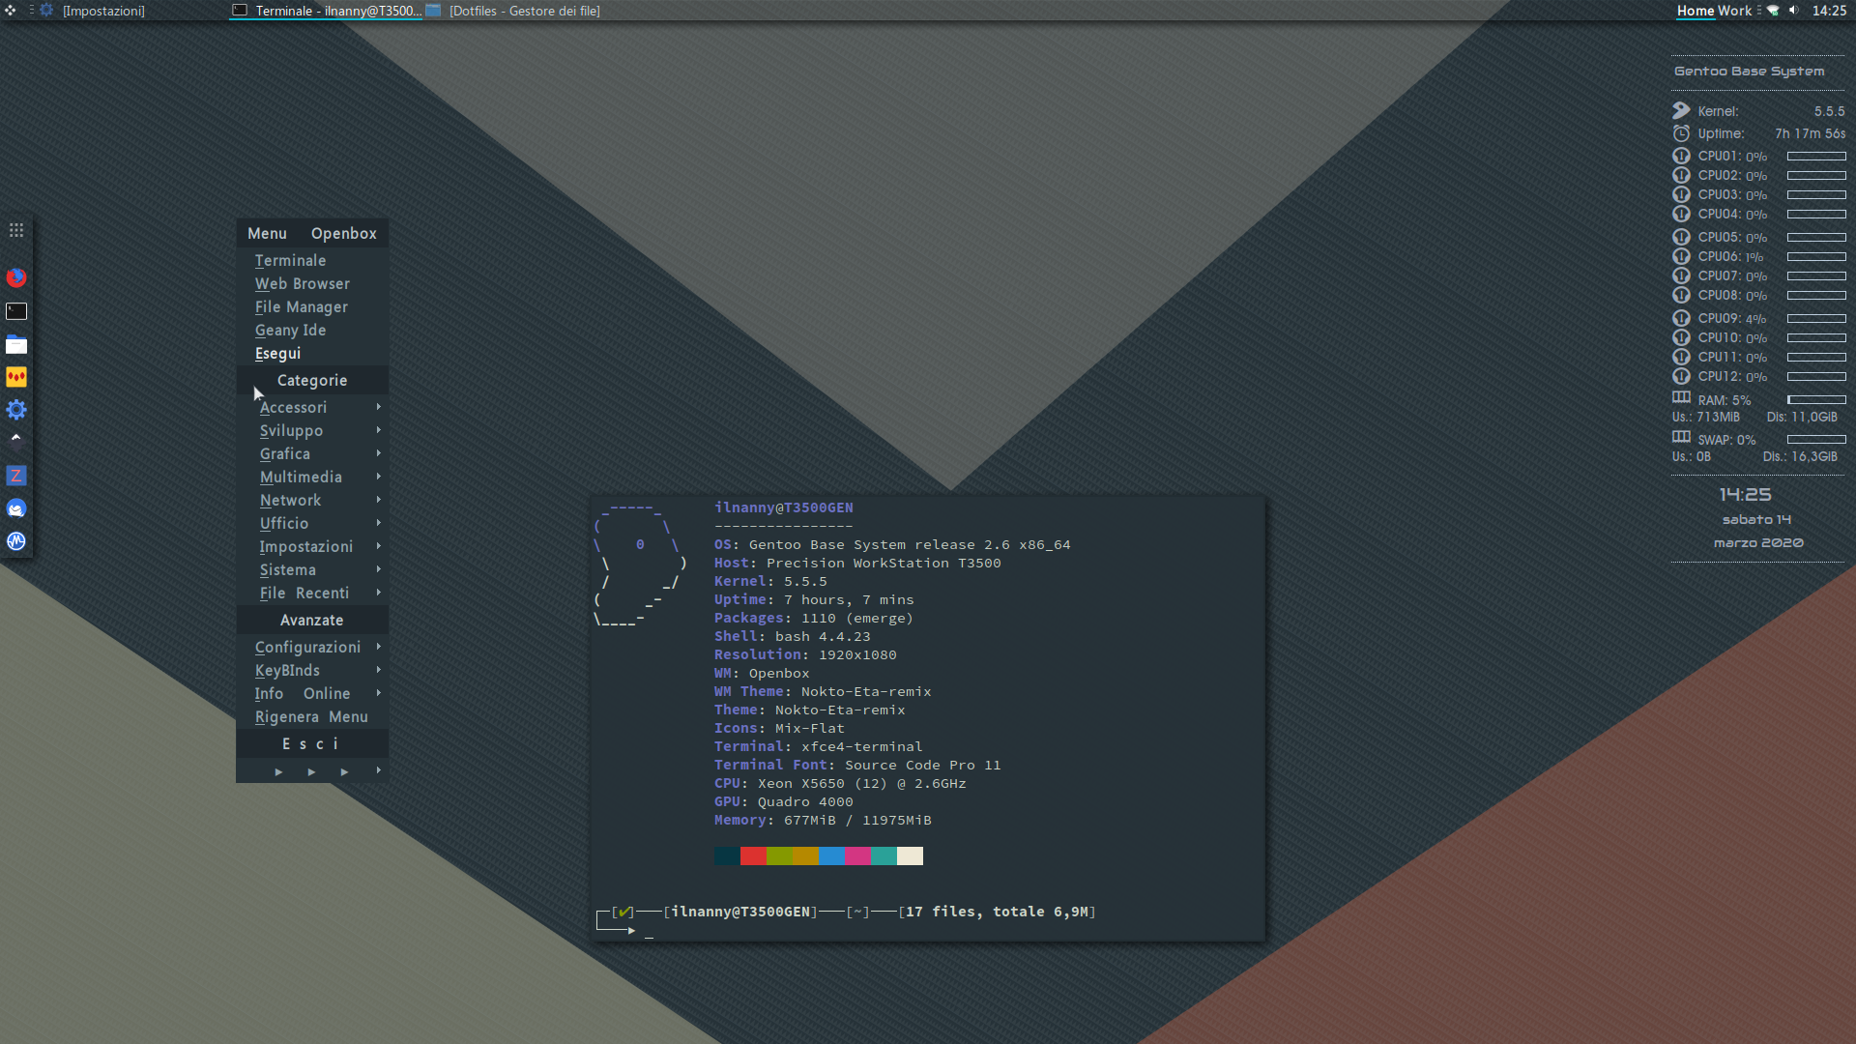The height and width of the screenshot is (1044, 1856).
Task: Expand the Multimedia category submenu
Action: [x=301, y=478]
